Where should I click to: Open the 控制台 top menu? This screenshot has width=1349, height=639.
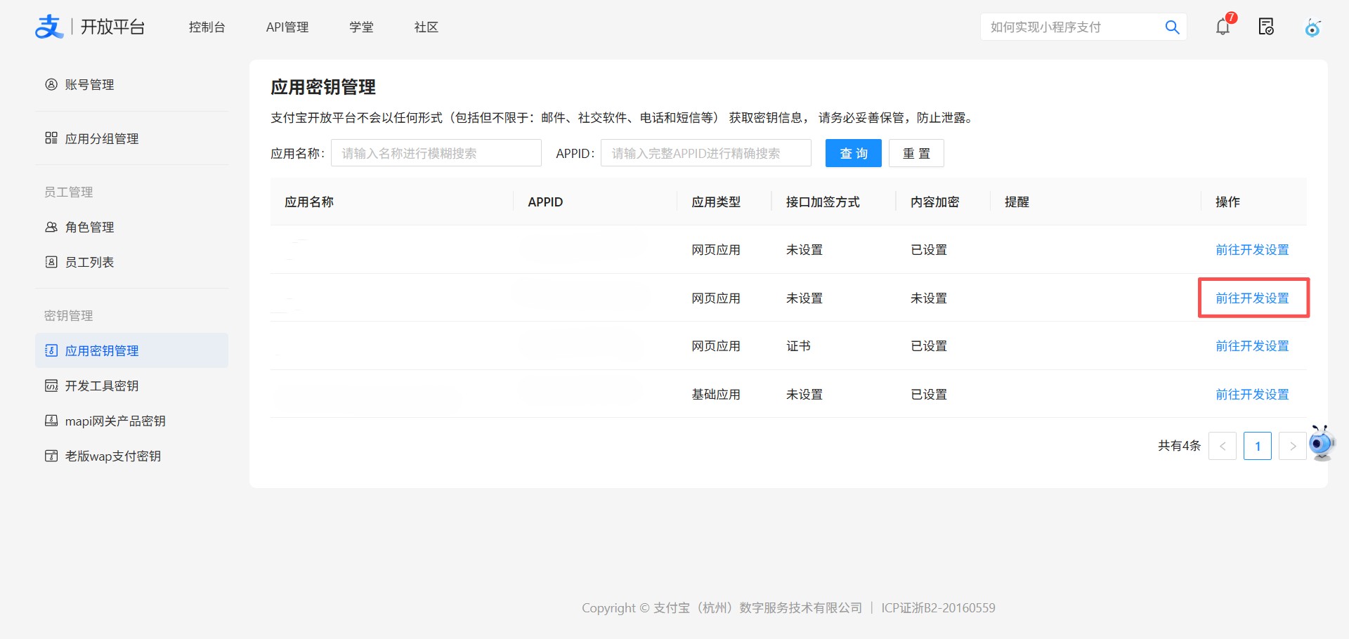[207, 27]
